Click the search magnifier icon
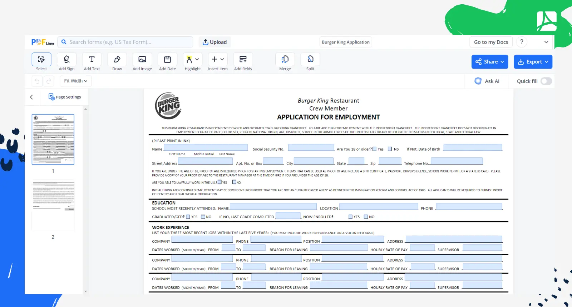572x307 pixels. pos(64,42)
